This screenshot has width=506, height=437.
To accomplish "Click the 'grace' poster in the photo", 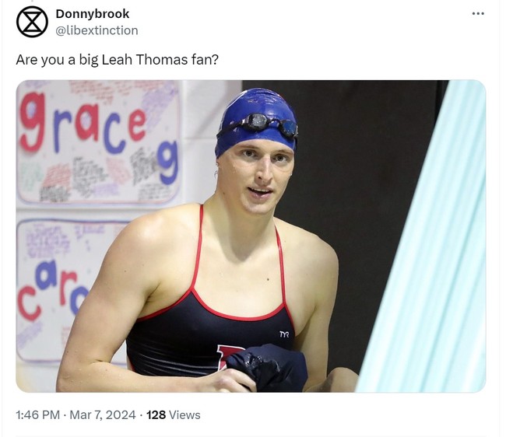I will (98, 142).
